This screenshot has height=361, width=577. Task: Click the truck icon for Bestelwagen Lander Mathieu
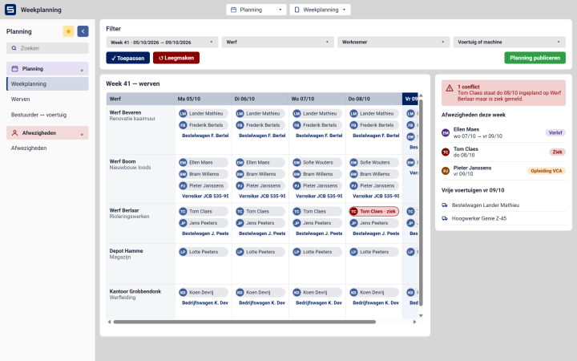point(445,205)
